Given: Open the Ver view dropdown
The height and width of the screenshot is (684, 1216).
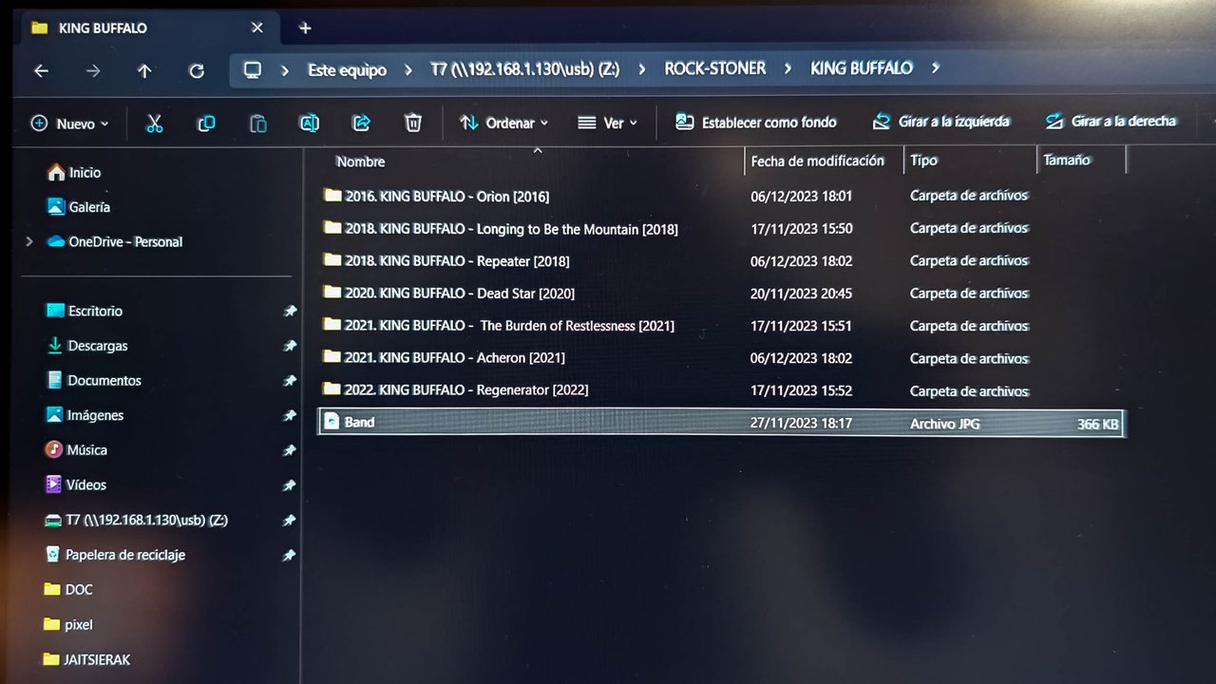Looking at the screenshot, I should [x=607, y=123].
